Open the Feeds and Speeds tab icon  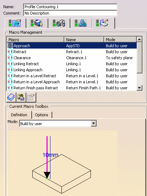(x=81, y=23)
